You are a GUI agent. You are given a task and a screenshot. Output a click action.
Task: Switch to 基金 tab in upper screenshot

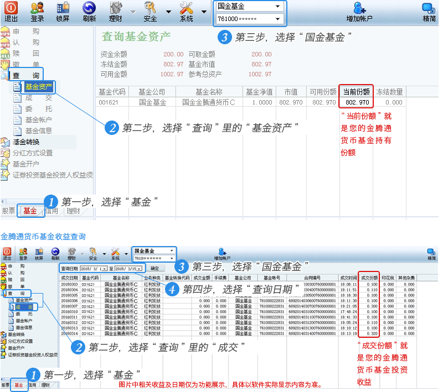(30, 211)
